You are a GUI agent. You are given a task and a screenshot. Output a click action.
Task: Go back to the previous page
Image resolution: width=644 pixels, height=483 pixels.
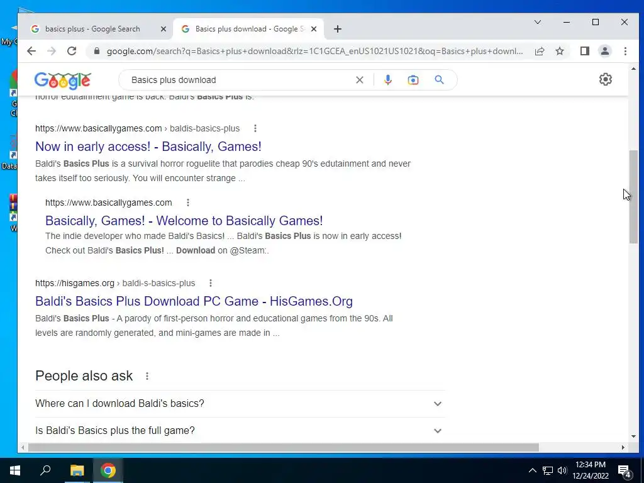pyautogui.click(x=31, y=51)
